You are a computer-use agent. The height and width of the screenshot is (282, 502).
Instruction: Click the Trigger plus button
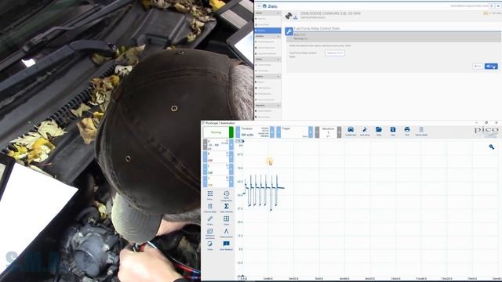(311, 132)
